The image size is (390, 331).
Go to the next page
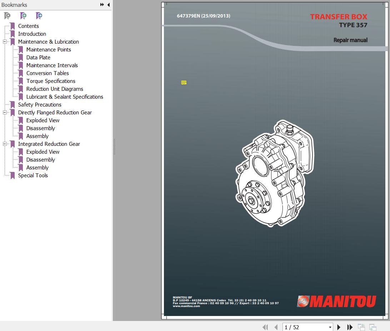pyautogui.click(x=339, y=327)
